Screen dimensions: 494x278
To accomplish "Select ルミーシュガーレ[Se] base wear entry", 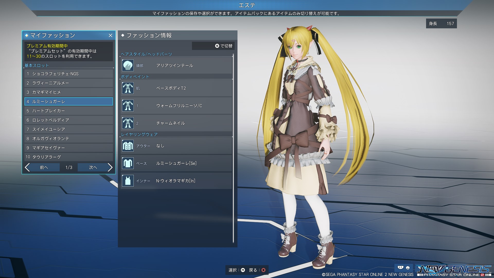I will click(177, 163).
